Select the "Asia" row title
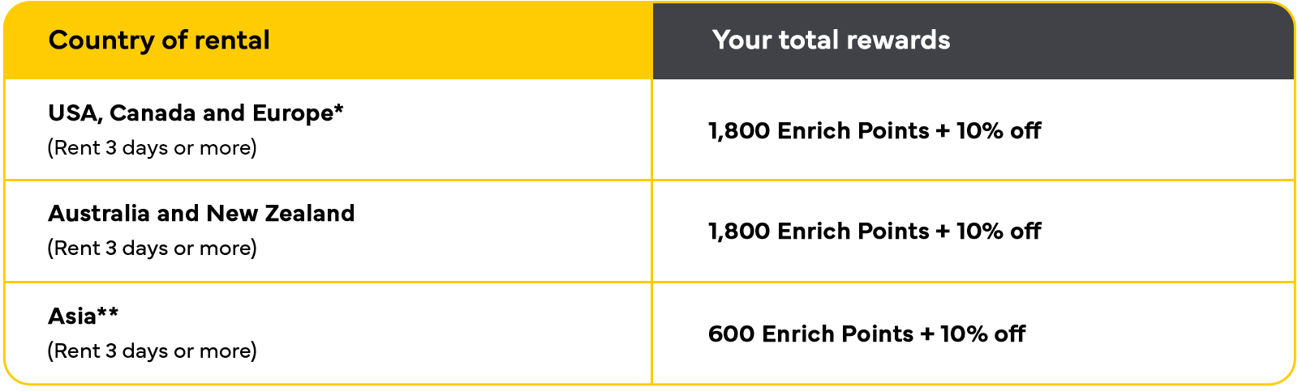The image size is (1298, 391). click(71, 317)
